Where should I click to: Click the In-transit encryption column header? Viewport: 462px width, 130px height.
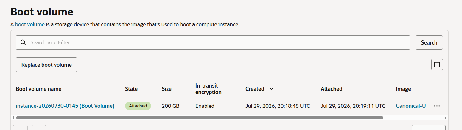click(209, 89)
